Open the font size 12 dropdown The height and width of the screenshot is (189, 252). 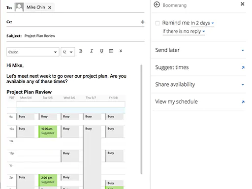68,52
